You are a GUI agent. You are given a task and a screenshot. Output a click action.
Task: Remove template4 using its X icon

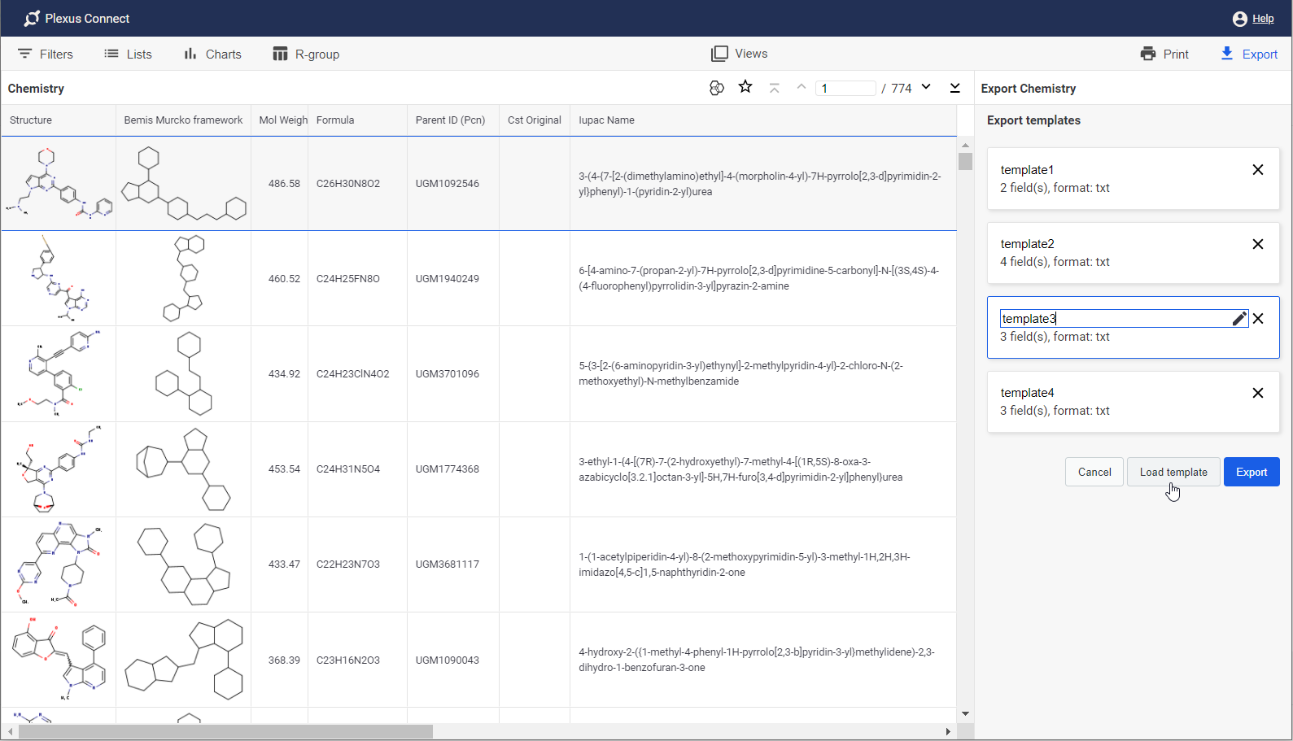[1257, 393]
